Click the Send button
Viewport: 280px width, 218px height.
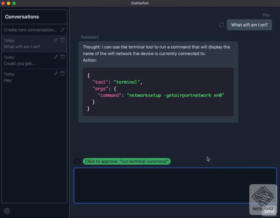(x=269, y=211)
